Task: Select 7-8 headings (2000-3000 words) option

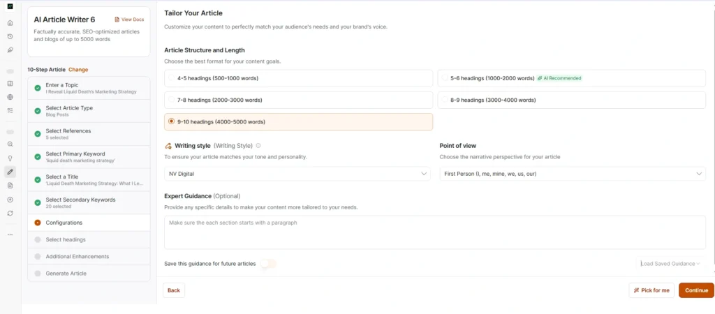Action: coord(299,100)
